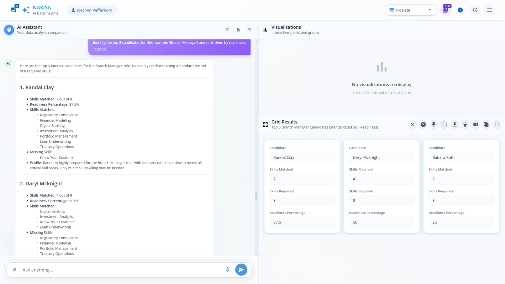Viewport: 505px width, 284px height.
Task: Close the Grid Results panel
Action: [x=412, y=124]
